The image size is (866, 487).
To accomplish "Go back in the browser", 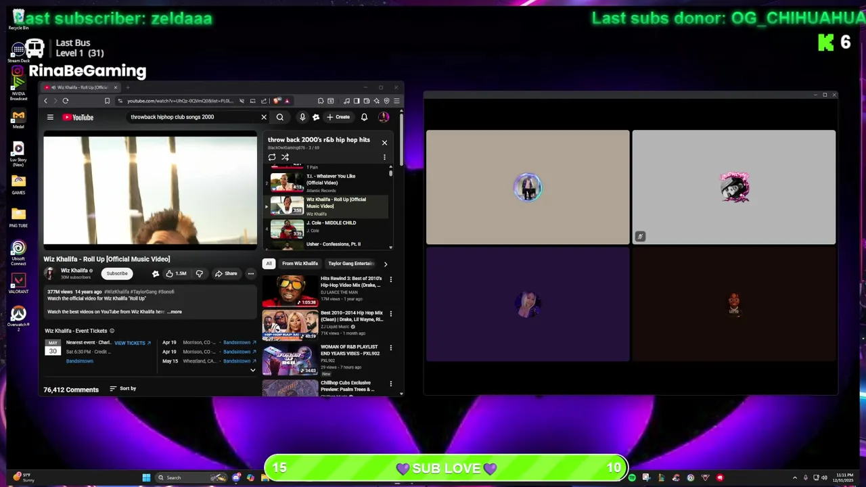I will point(46,101).
